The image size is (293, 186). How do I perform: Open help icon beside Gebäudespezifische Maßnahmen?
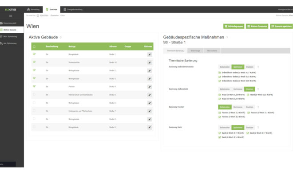tap(227, 38)
